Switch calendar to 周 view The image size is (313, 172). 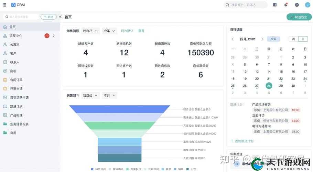293,39
